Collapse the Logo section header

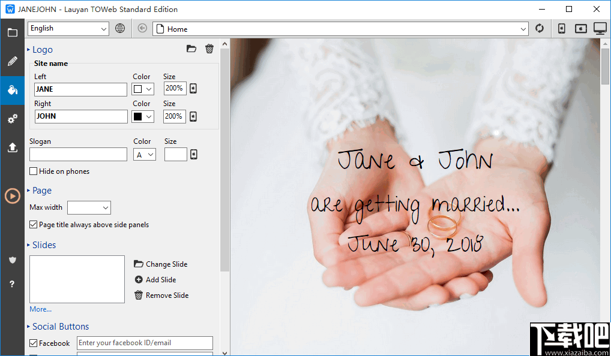tap(41, 50)
